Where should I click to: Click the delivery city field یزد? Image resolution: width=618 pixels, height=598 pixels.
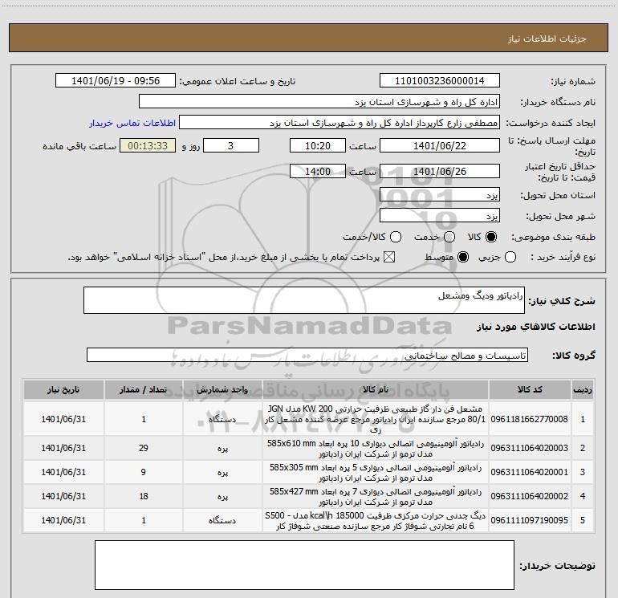click(440, 216)
